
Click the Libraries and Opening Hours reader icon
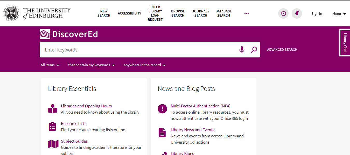(x=53, y=109)
